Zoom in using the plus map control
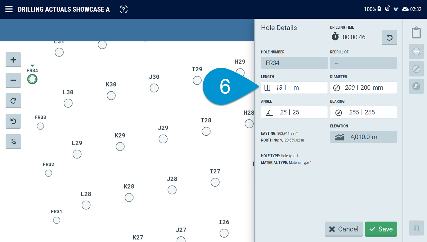The image size is (427, 242). pos(13,60)
